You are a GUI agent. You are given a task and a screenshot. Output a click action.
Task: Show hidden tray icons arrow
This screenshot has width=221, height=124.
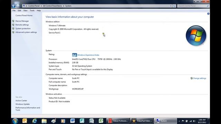pos(179,121)
